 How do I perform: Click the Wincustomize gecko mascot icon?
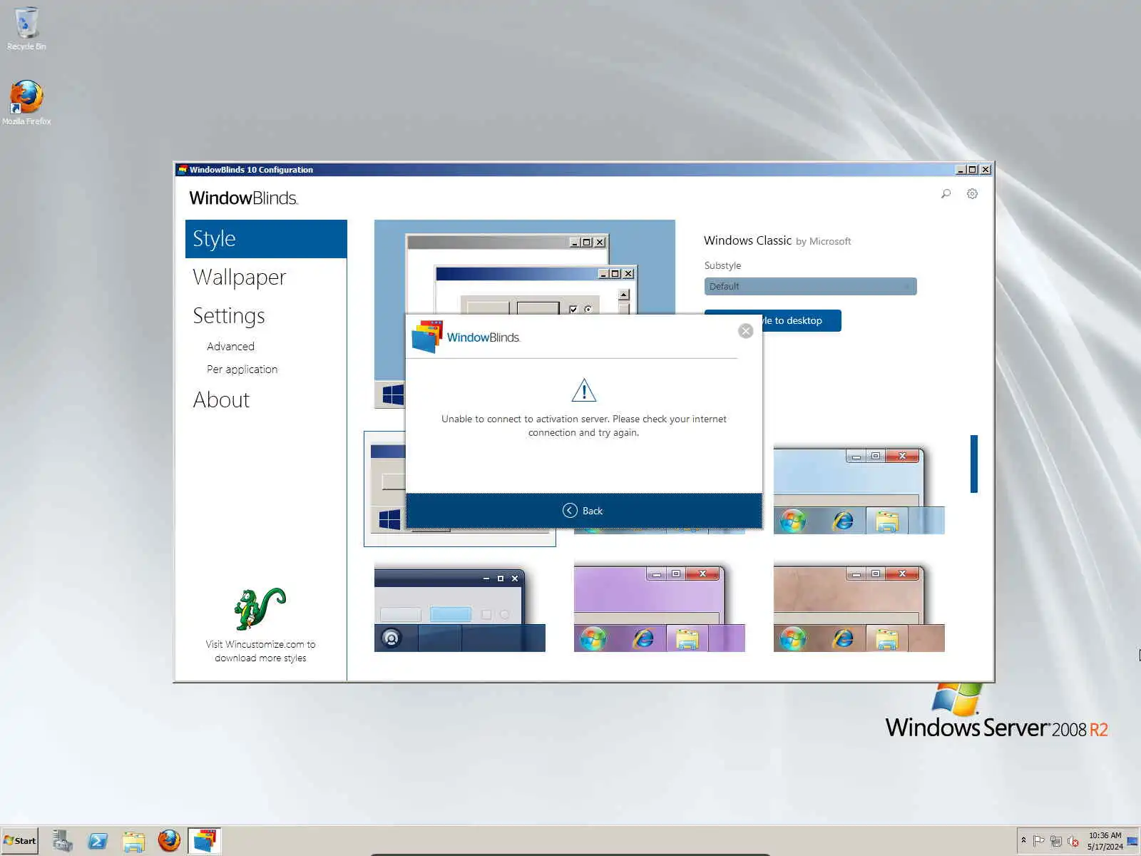click(x=260, y=609)
